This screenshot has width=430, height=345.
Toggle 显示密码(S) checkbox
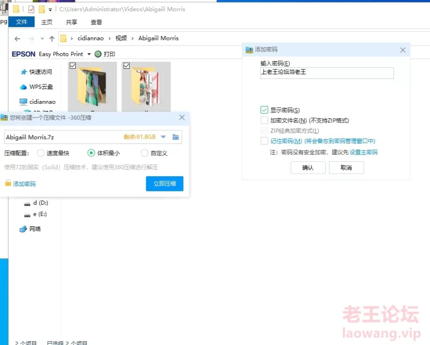coord(264,110)
